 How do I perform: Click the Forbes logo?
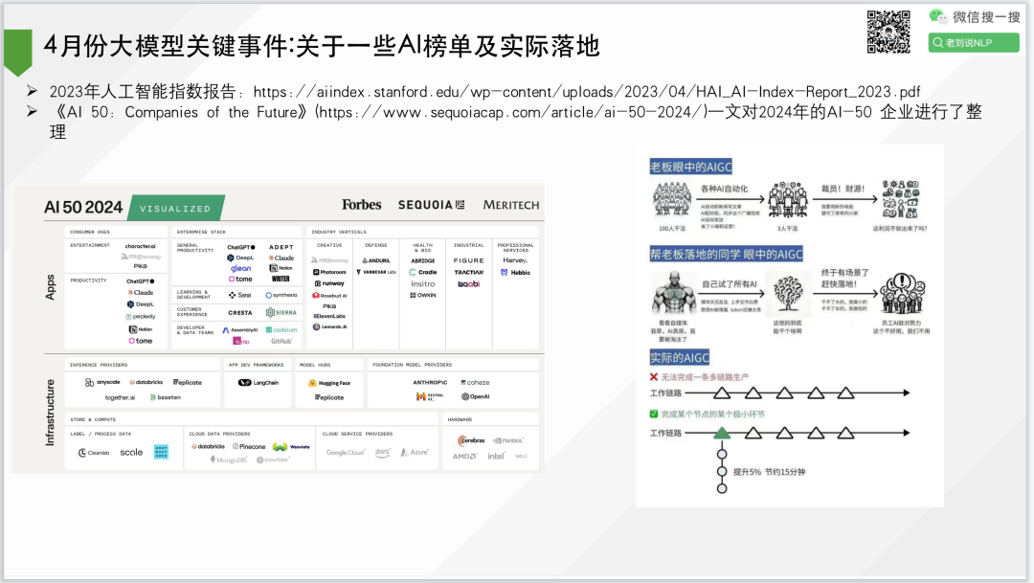click(361, 205)
